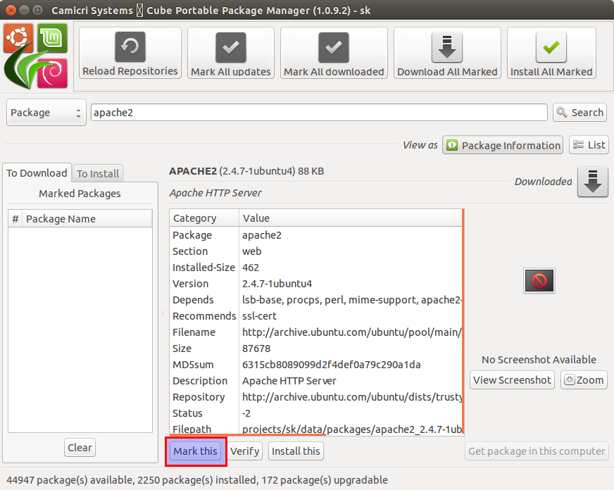
Task: Close the Cube Package Manager window
Action: (x=11, y=10)
